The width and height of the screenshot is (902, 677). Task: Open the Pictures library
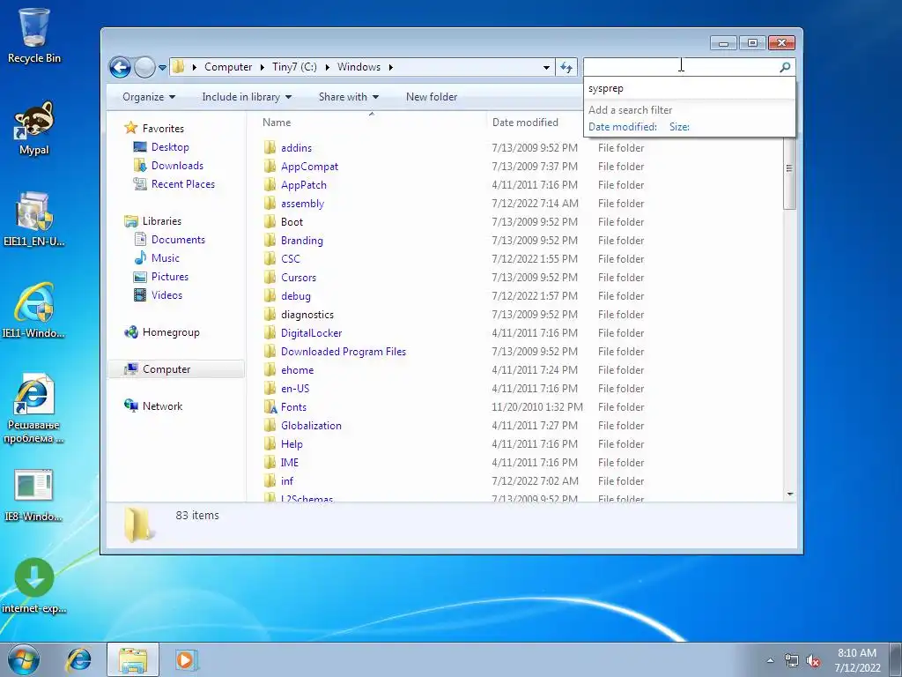pos(170,276)
